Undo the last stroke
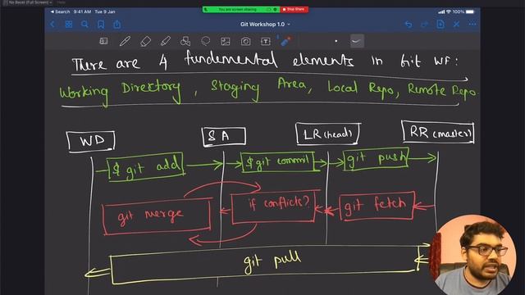The image size is (525, 295). click(409, 24)
